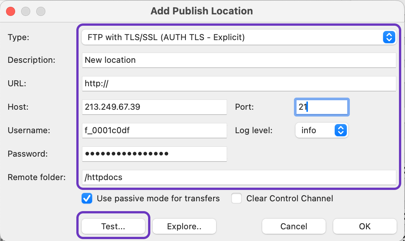This screenshot has height=241, width=405.
Task: Close the dialog with the red window button
Action: coord(11,11)
